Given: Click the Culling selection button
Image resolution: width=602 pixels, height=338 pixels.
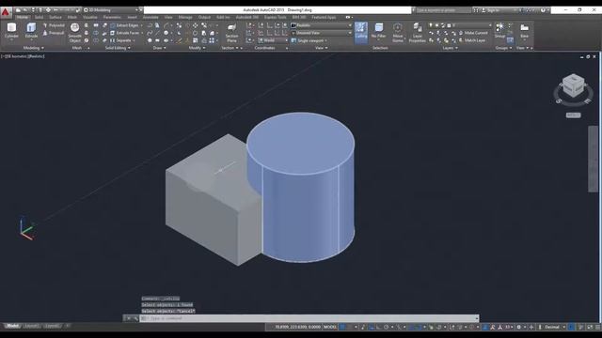Looking at the screenshot, I should pos(361,32).
